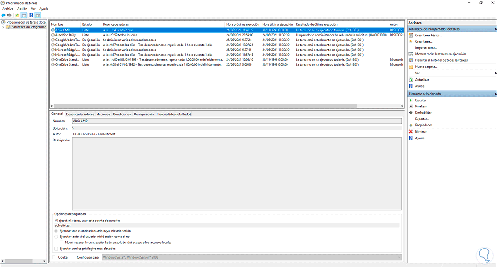497x268 pixels.
Task: Open the Historial (deshabilitado) tab
Action: [x=174, y=114]
